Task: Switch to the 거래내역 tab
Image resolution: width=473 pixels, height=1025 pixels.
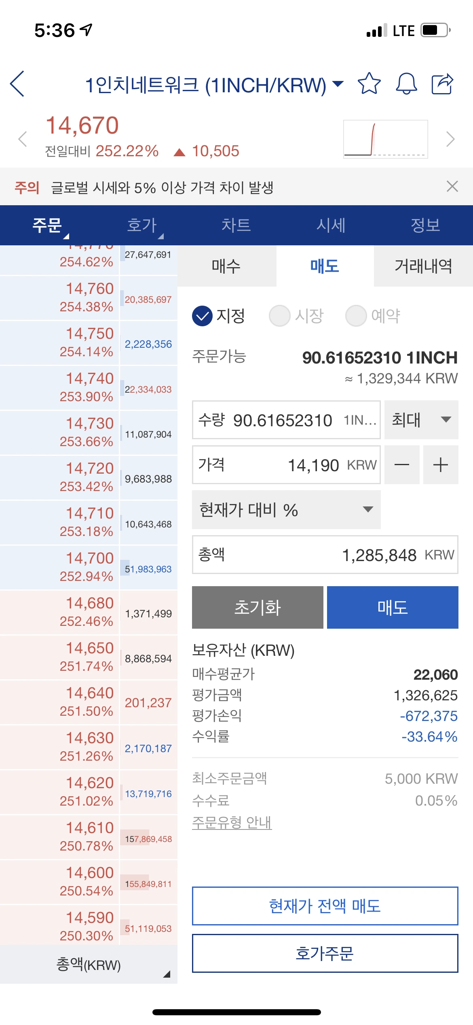Action: [x=423, y=266]
